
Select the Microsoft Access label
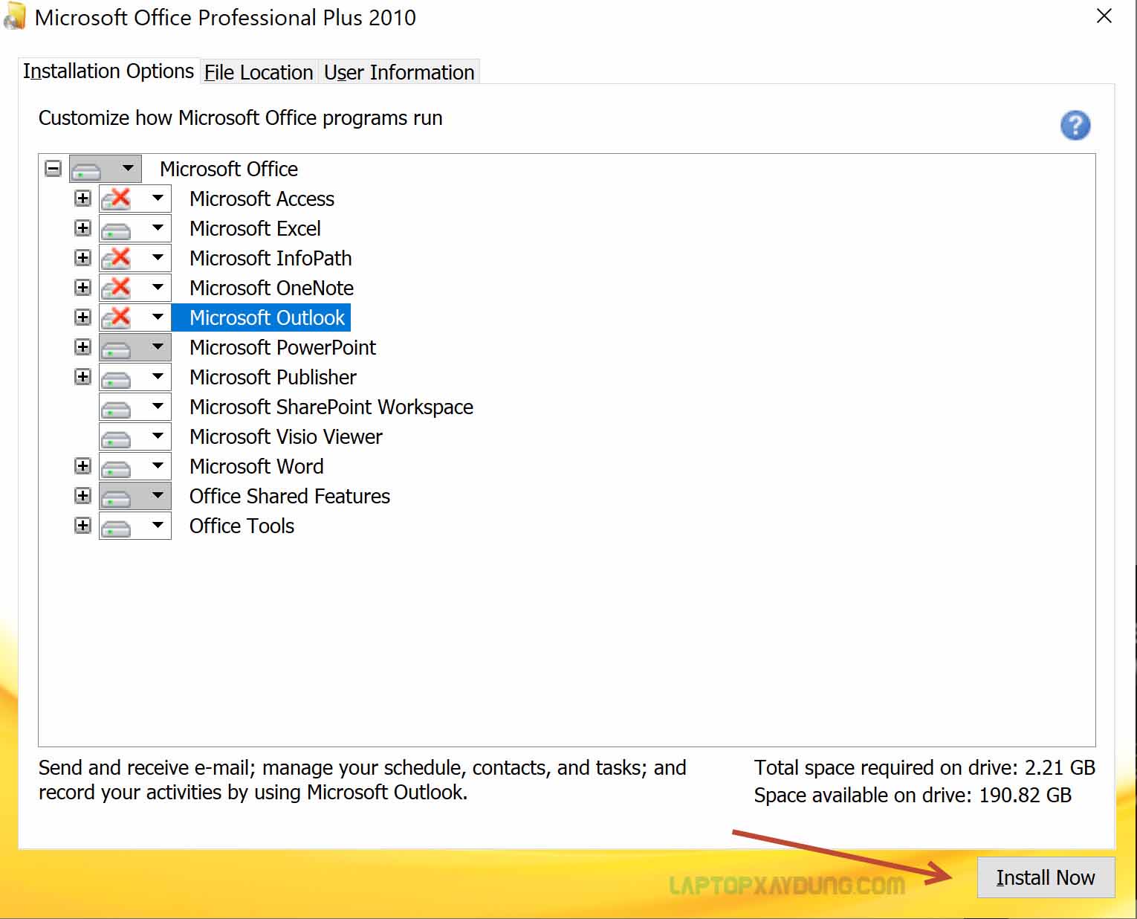[x=262, y=199]
